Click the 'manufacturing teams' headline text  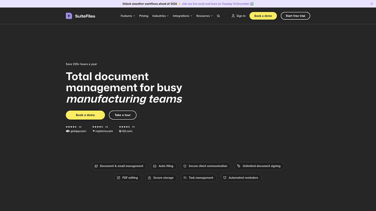pos(124,99)
